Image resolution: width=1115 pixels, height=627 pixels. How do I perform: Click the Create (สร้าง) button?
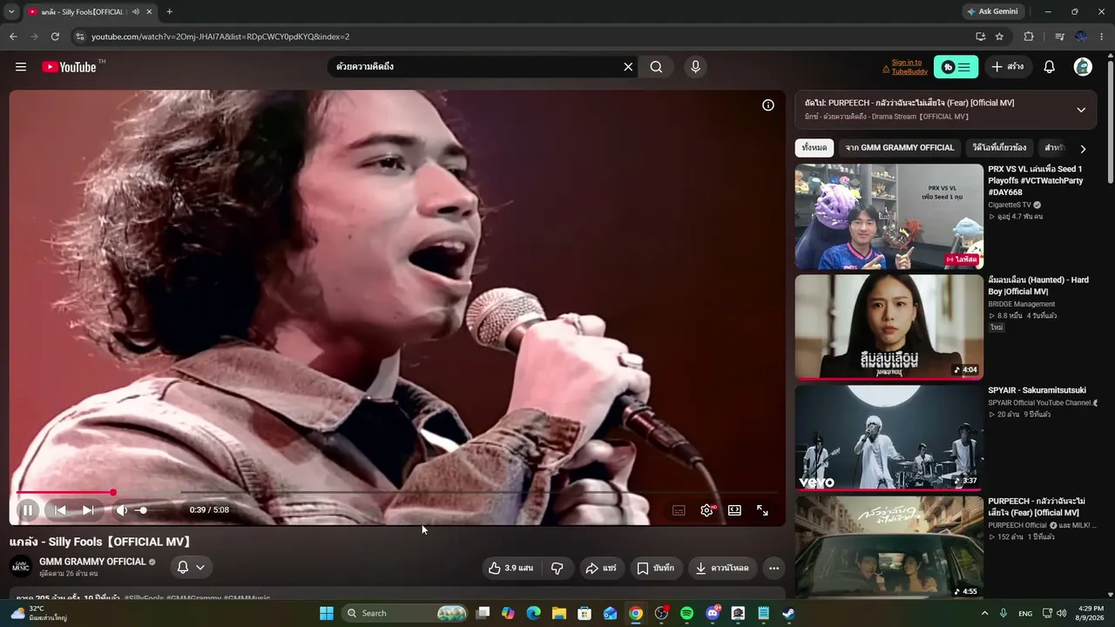[x=1008, y=67]
